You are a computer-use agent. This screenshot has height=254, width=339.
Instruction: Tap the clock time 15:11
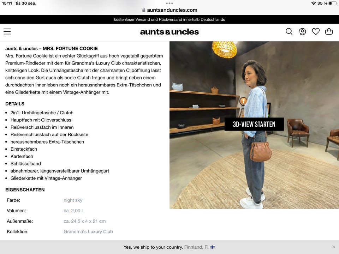(7, 3)
